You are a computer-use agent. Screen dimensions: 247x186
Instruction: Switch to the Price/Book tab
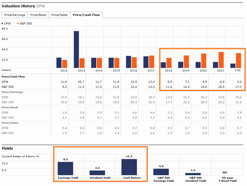38,15
